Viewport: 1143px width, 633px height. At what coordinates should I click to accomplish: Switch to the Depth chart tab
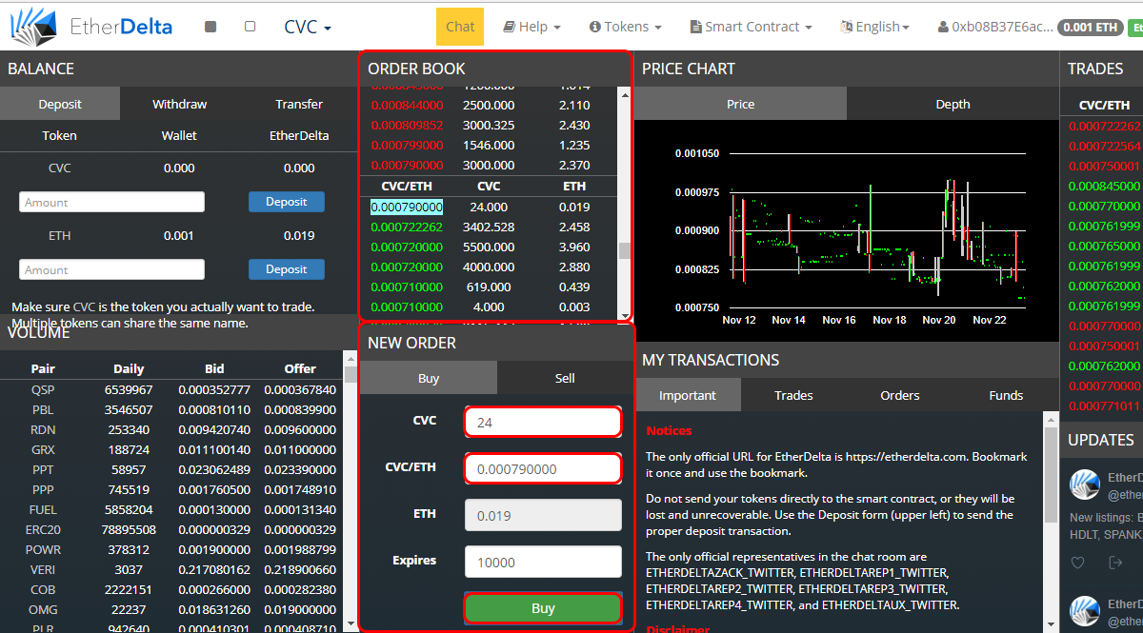pos(952,104)
